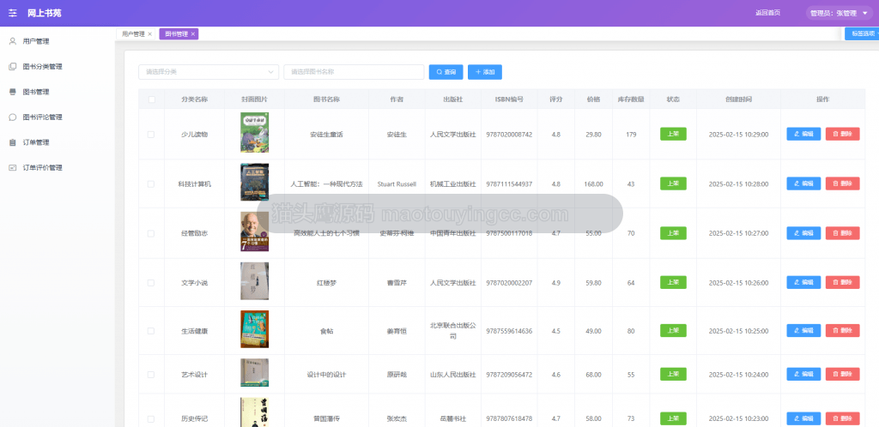Image resolution: width=879 pixels, height=427 pixels.
Task: Open the 管理员: 张管理 user dropdown
Action: click(841, 13)
